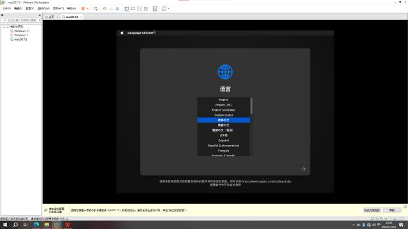Open the snapshot manager
Viewport: 408px width, 229px height.
[x=117, y=8]
